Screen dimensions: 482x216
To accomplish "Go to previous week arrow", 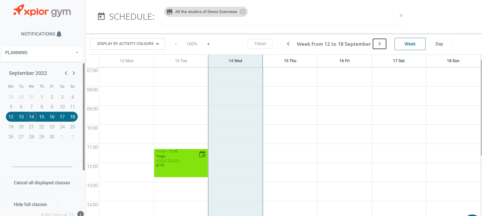I will [x=288, y=44].
